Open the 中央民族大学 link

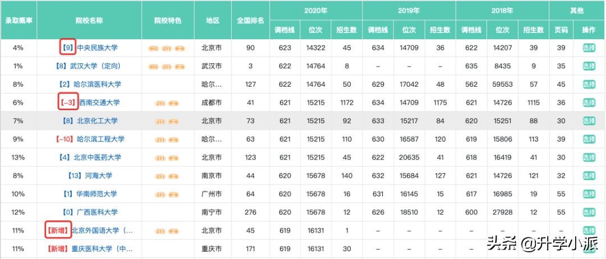(98, 48)
